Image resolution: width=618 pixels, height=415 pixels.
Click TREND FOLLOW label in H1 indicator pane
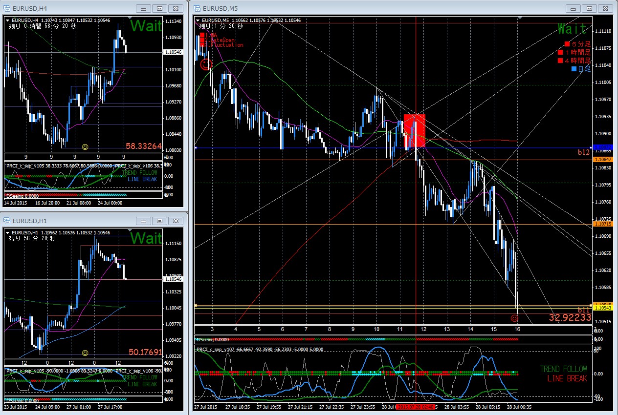click(x=140, y=377)
